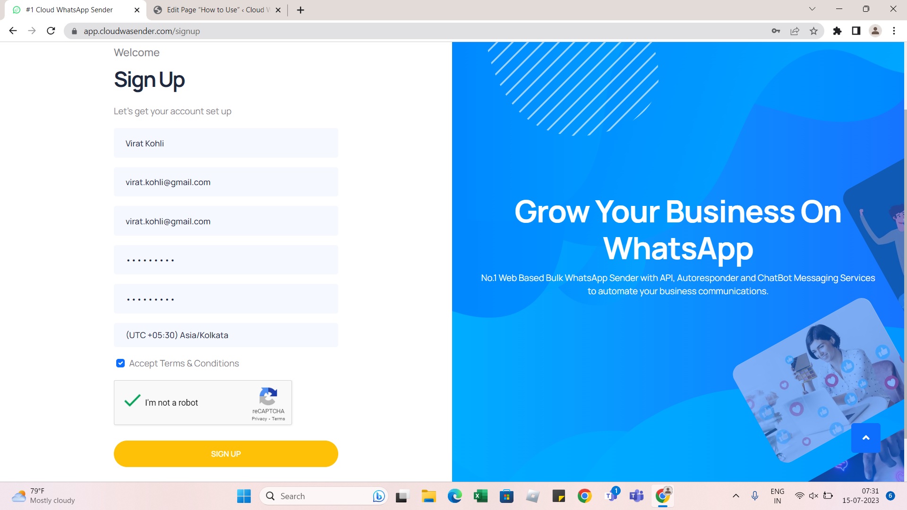Switch to Edit Page "How to Use" tab

[x=217, y=10]
